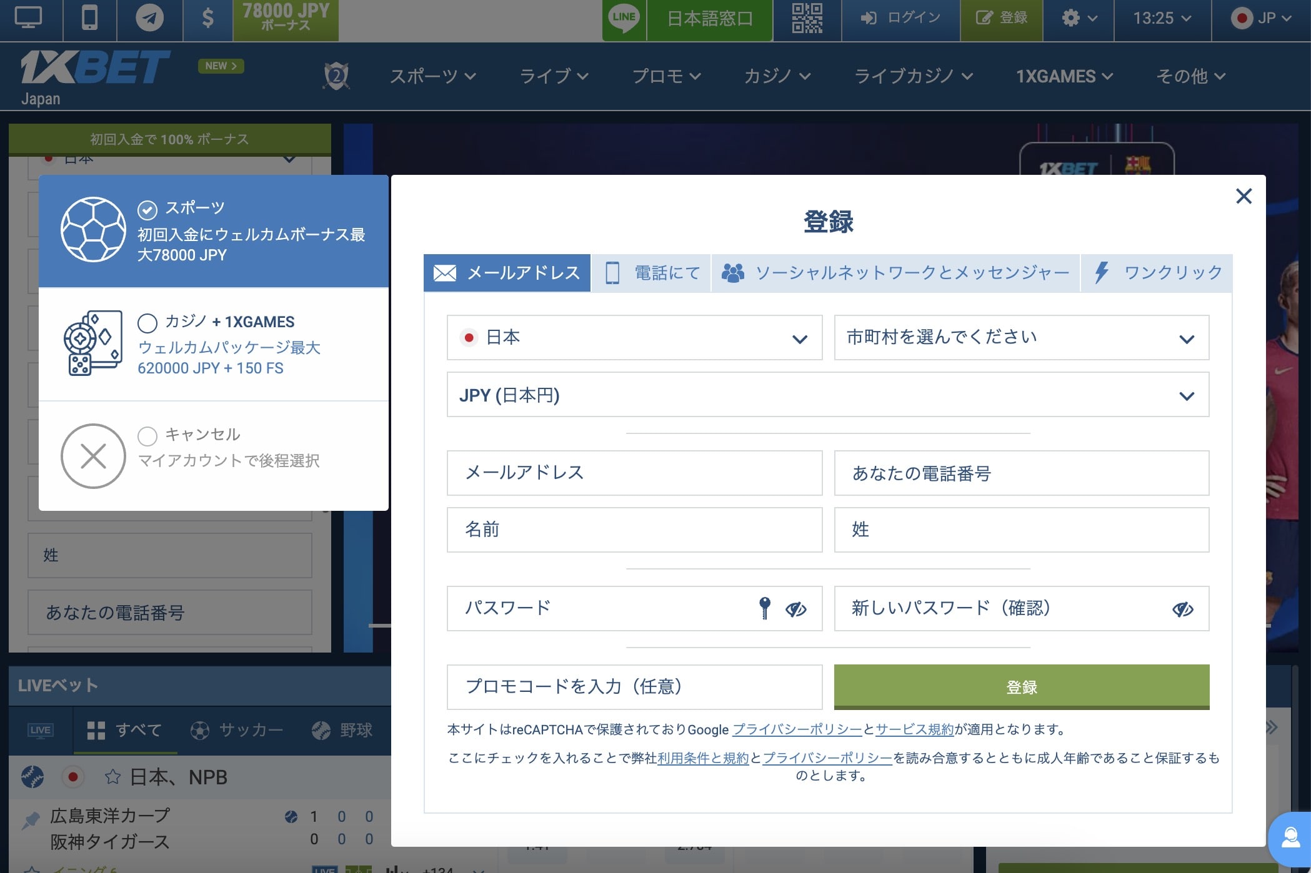Image resolution: width=1311 pixels, height=873 pixels.
Task: Click 78000 JPY ボーナス button
Action: [x=286, y=19]
